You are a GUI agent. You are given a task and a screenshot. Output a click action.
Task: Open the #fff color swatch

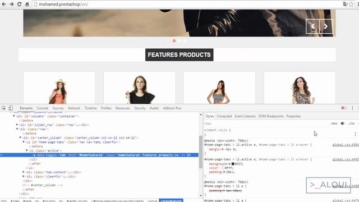(223, 168)
